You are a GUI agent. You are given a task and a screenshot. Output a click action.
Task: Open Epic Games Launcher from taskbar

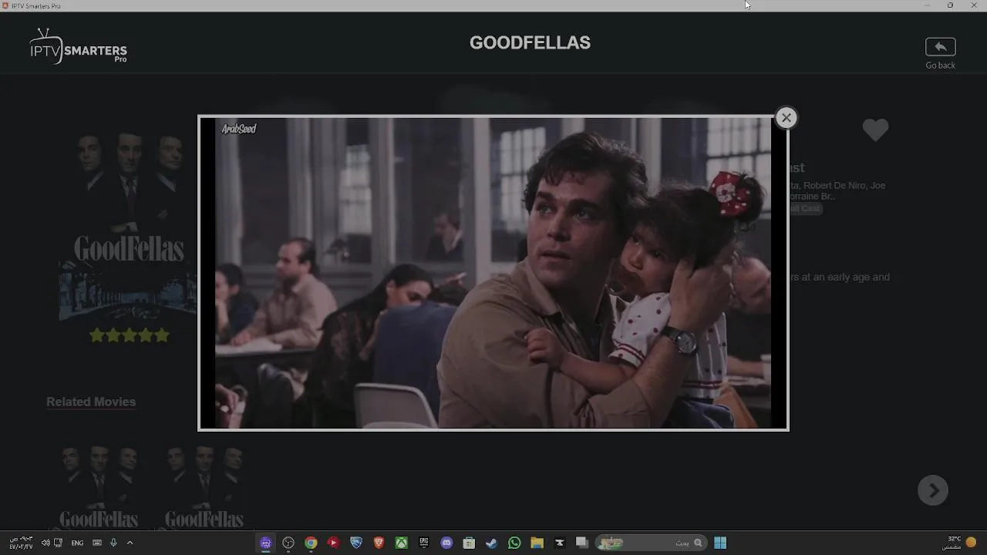[x=424, y=543]
